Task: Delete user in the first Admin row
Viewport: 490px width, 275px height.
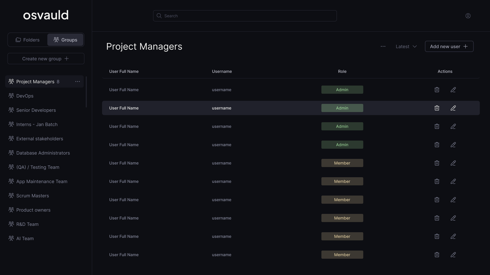Action: pyautogui.click(x=437, y=90)
